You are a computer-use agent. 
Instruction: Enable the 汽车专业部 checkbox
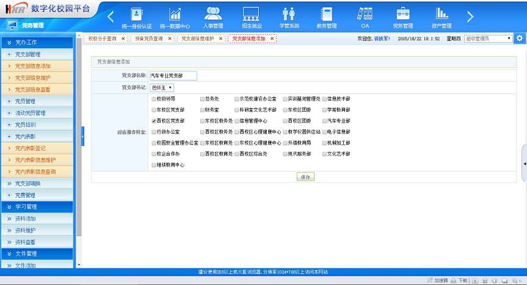pos(324,121)
